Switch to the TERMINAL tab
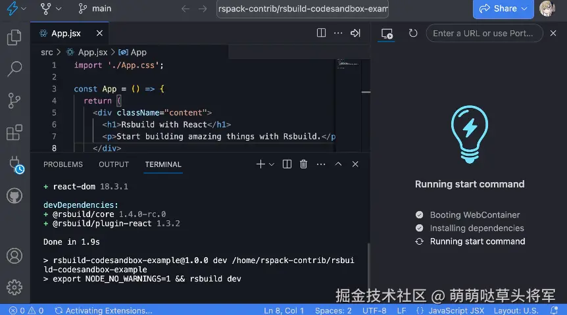Screen dimensions: 567x315 pyautogui.click(x=163, y=164)
